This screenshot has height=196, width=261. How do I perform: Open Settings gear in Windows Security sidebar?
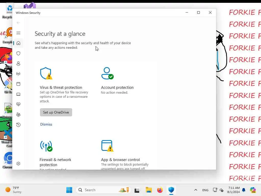18,164
